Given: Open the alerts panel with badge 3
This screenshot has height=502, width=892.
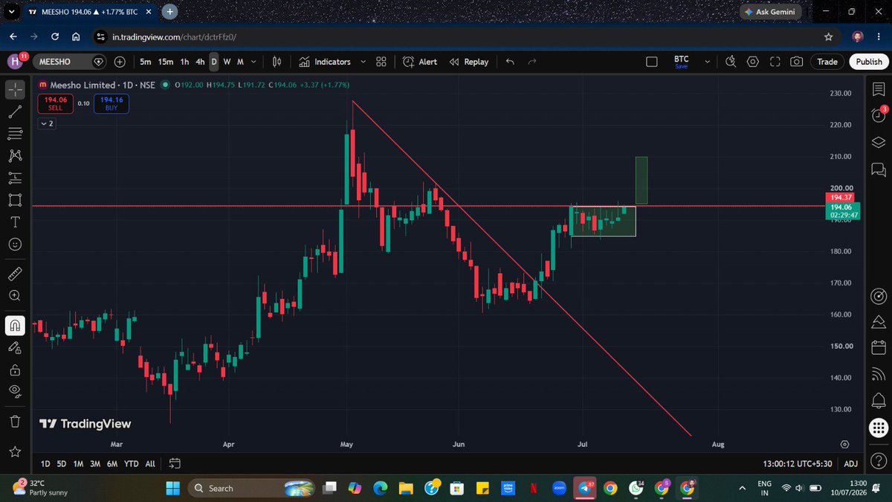Looking at the screenshot, I should click(x=878, y=116).
